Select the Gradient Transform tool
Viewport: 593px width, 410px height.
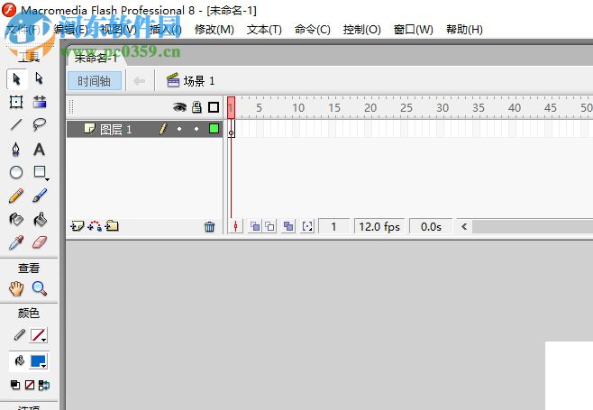pyautogui.click(x=40, y=102)
